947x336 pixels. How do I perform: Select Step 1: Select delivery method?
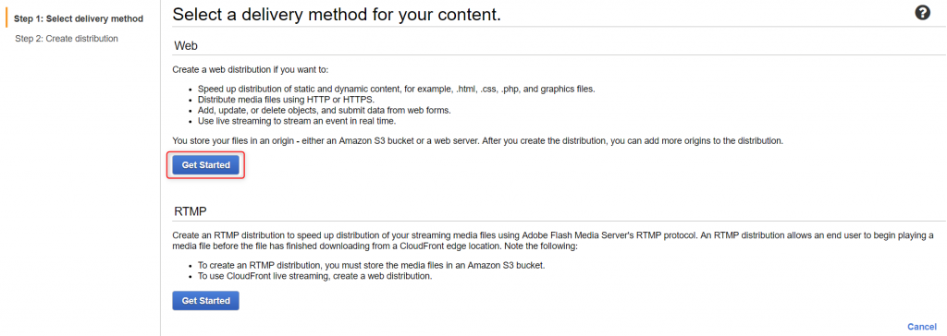pyautogui.click(x=79, y=18)
